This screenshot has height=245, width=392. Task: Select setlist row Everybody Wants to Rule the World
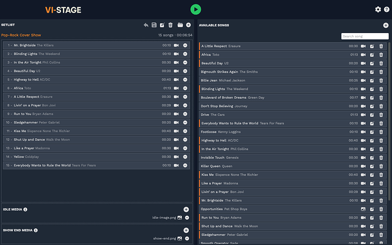(96, 165)
